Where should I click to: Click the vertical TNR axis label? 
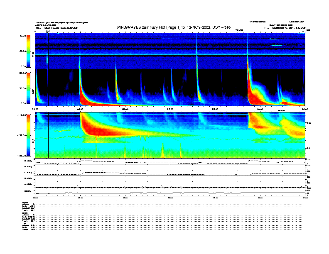point(33,142)
